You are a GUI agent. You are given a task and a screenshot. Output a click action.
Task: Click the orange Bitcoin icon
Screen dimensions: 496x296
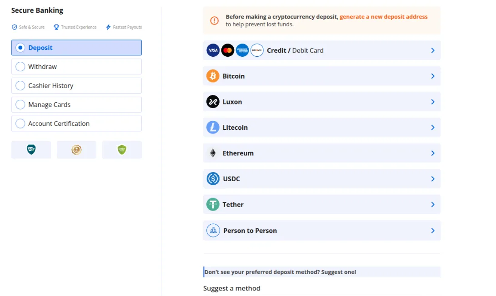213,76
